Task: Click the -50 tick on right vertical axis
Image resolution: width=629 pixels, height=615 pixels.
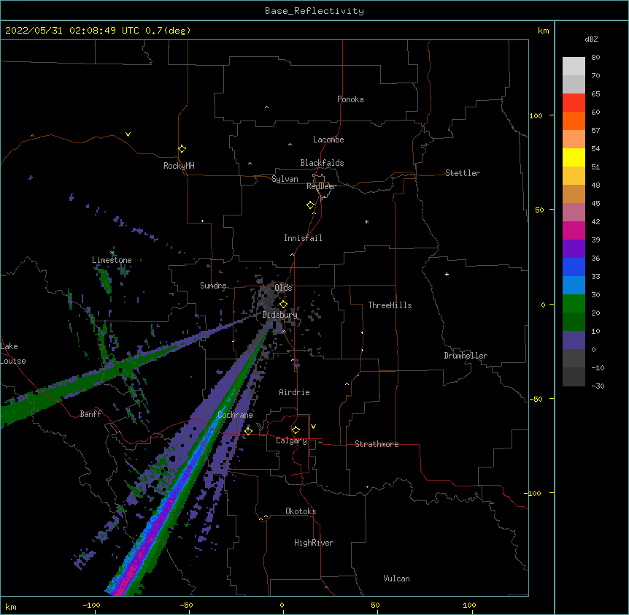Action: point(536,399)
